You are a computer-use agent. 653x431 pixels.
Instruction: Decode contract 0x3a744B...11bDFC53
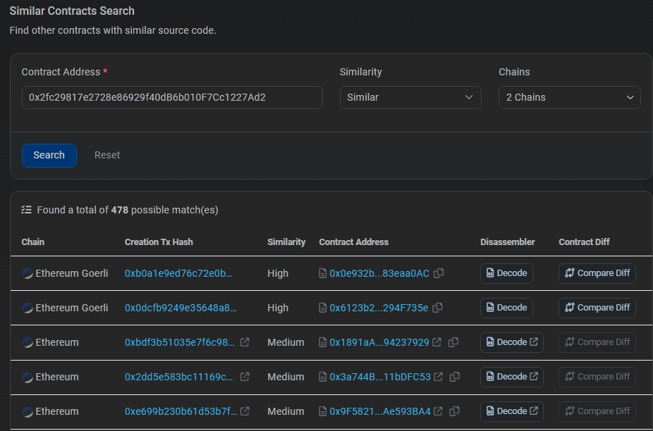click(512, 377)
